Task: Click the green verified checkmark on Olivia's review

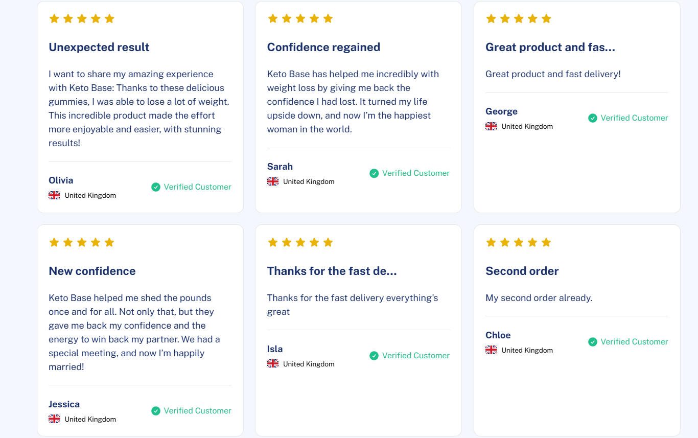Action: 156,187
